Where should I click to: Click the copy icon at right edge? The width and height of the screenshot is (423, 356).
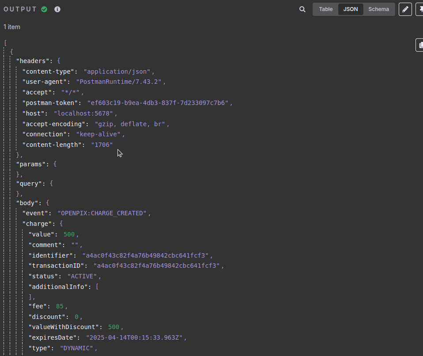point(419,45)
